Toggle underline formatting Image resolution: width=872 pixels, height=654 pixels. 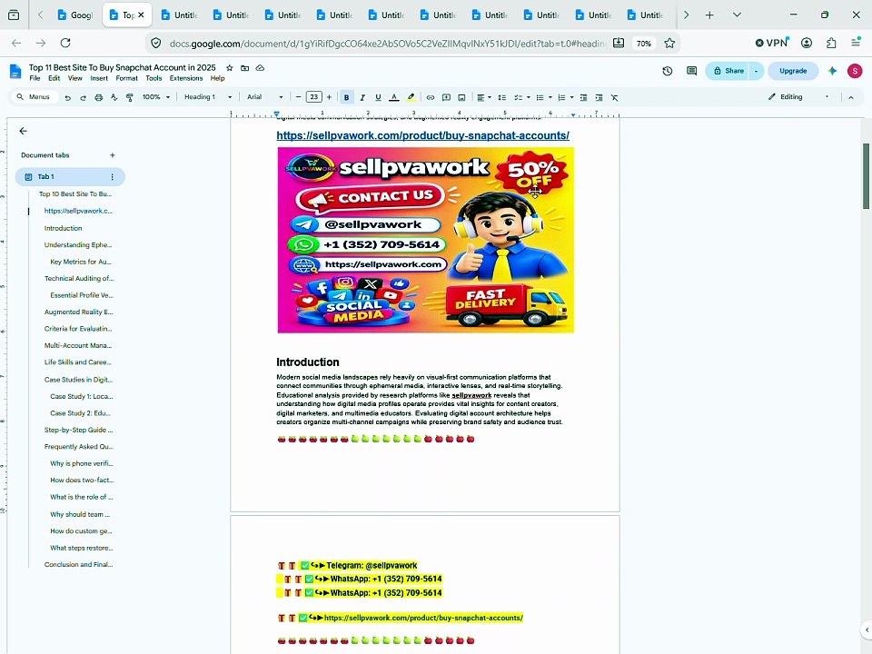[378, 97]
